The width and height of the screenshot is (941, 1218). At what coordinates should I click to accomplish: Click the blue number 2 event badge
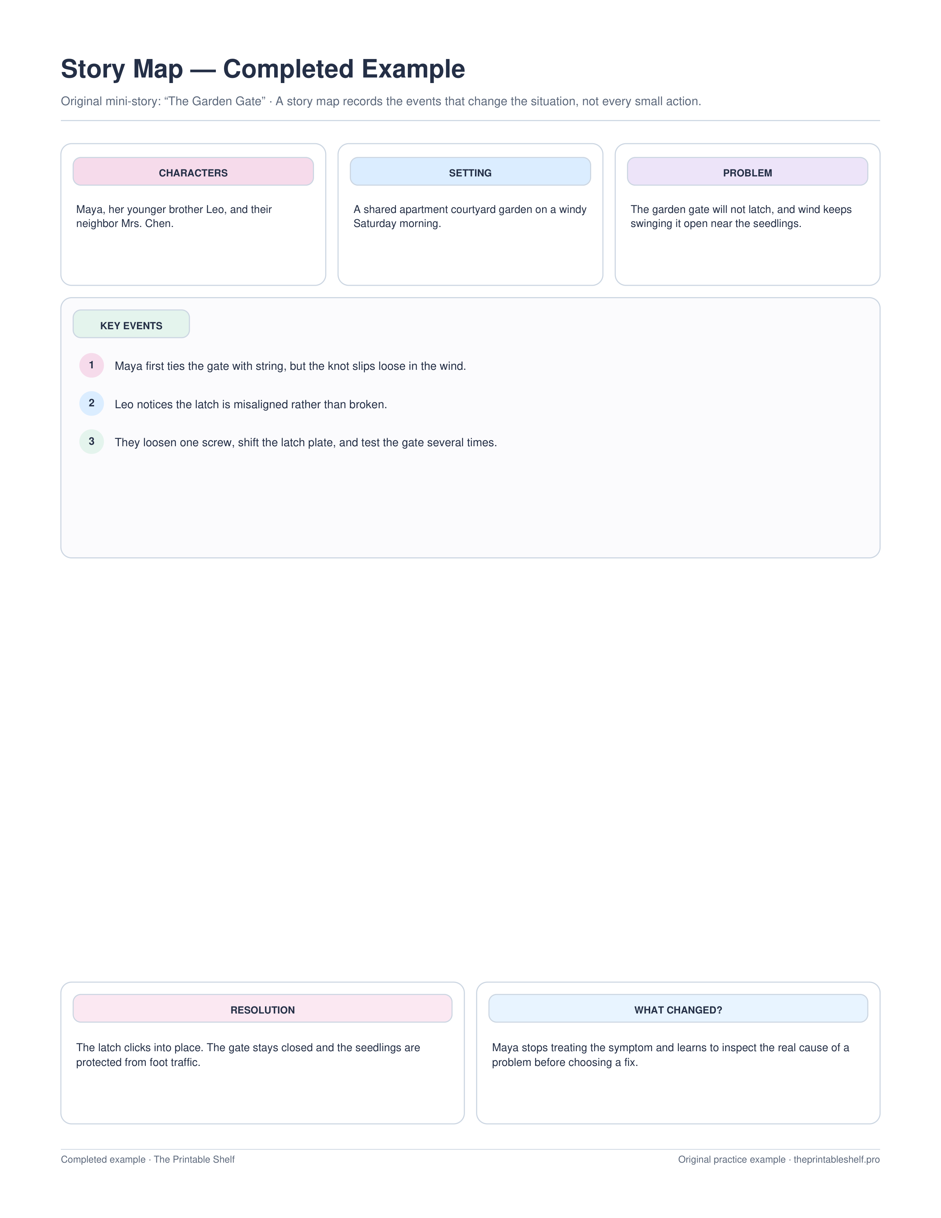(x=92, y=403)
